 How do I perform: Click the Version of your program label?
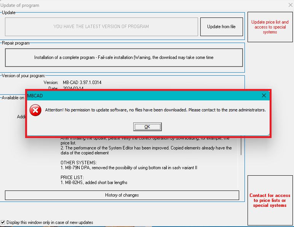click(24, 76)
